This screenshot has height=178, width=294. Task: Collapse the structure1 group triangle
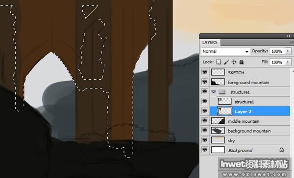[x=213, y=92]
